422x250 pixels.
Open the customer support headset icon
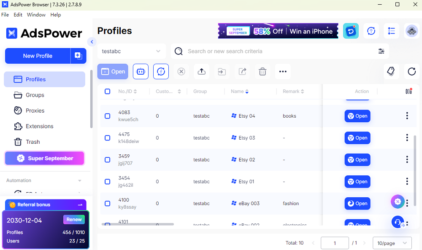[398, 222]
